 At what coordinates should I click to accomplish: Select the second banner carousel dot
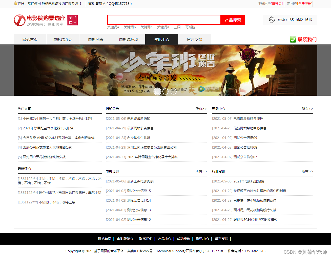tap(165, 91)
